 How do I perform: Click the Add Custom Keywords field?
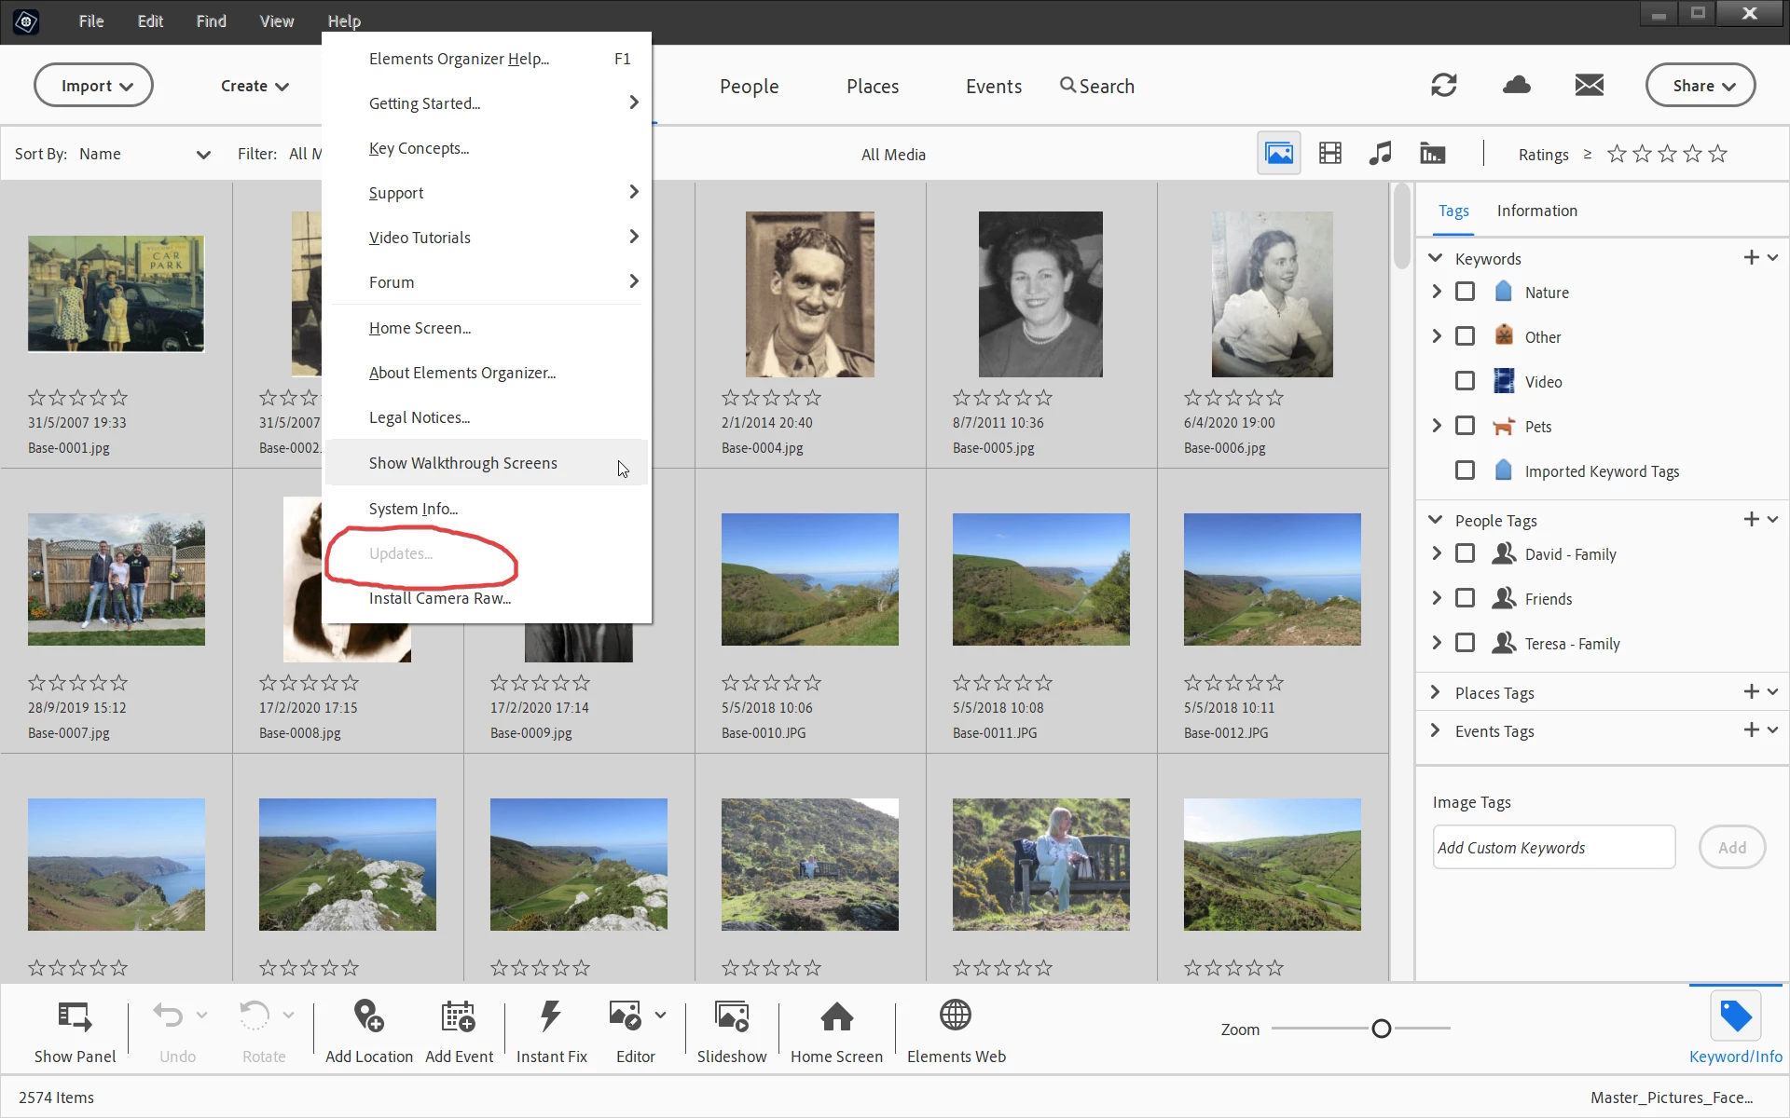1553,848
